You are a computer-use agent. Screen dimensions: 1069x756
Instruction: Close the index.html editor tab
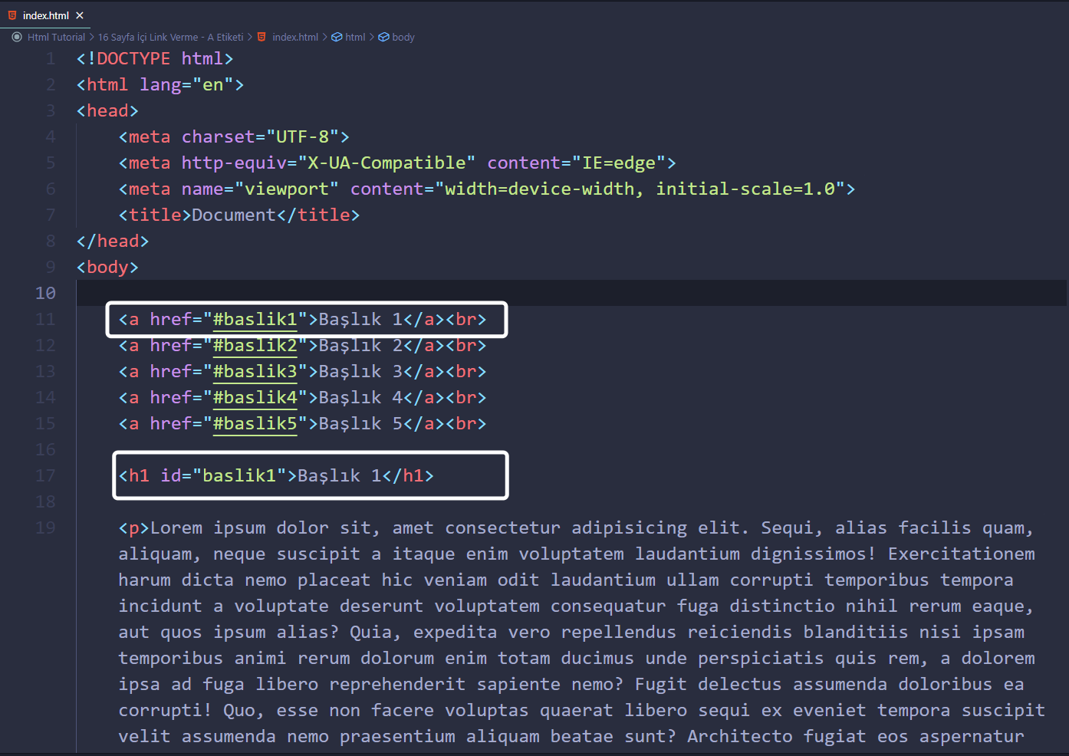[80, 15]
